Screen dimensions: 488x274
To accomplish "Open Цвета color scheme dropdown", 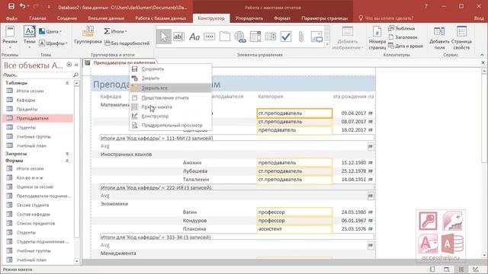I will click(x=50, y=31).
